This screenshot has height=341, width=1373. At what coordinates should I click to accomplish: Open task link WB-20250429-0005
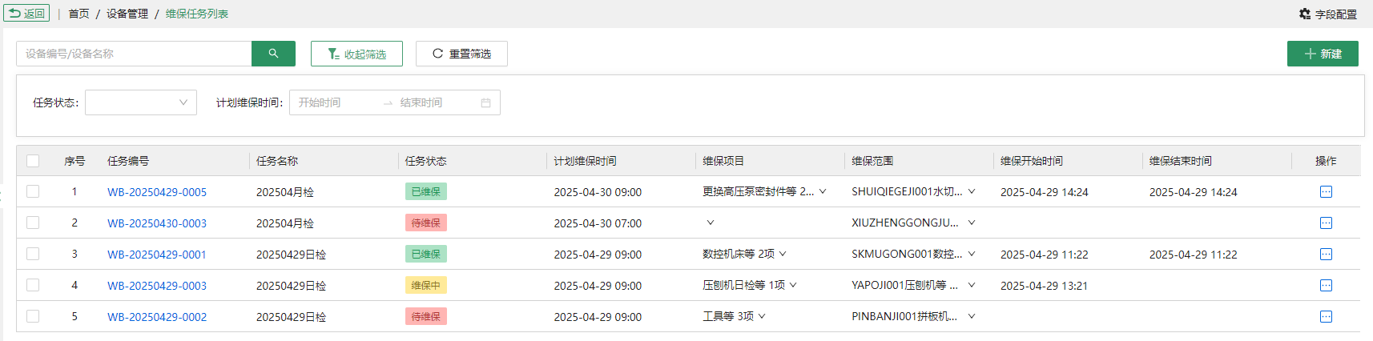[x=157, y=192]
